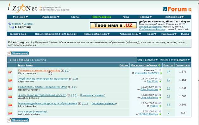Click the Твое имя в .UZ banner

tap(113, 25)
